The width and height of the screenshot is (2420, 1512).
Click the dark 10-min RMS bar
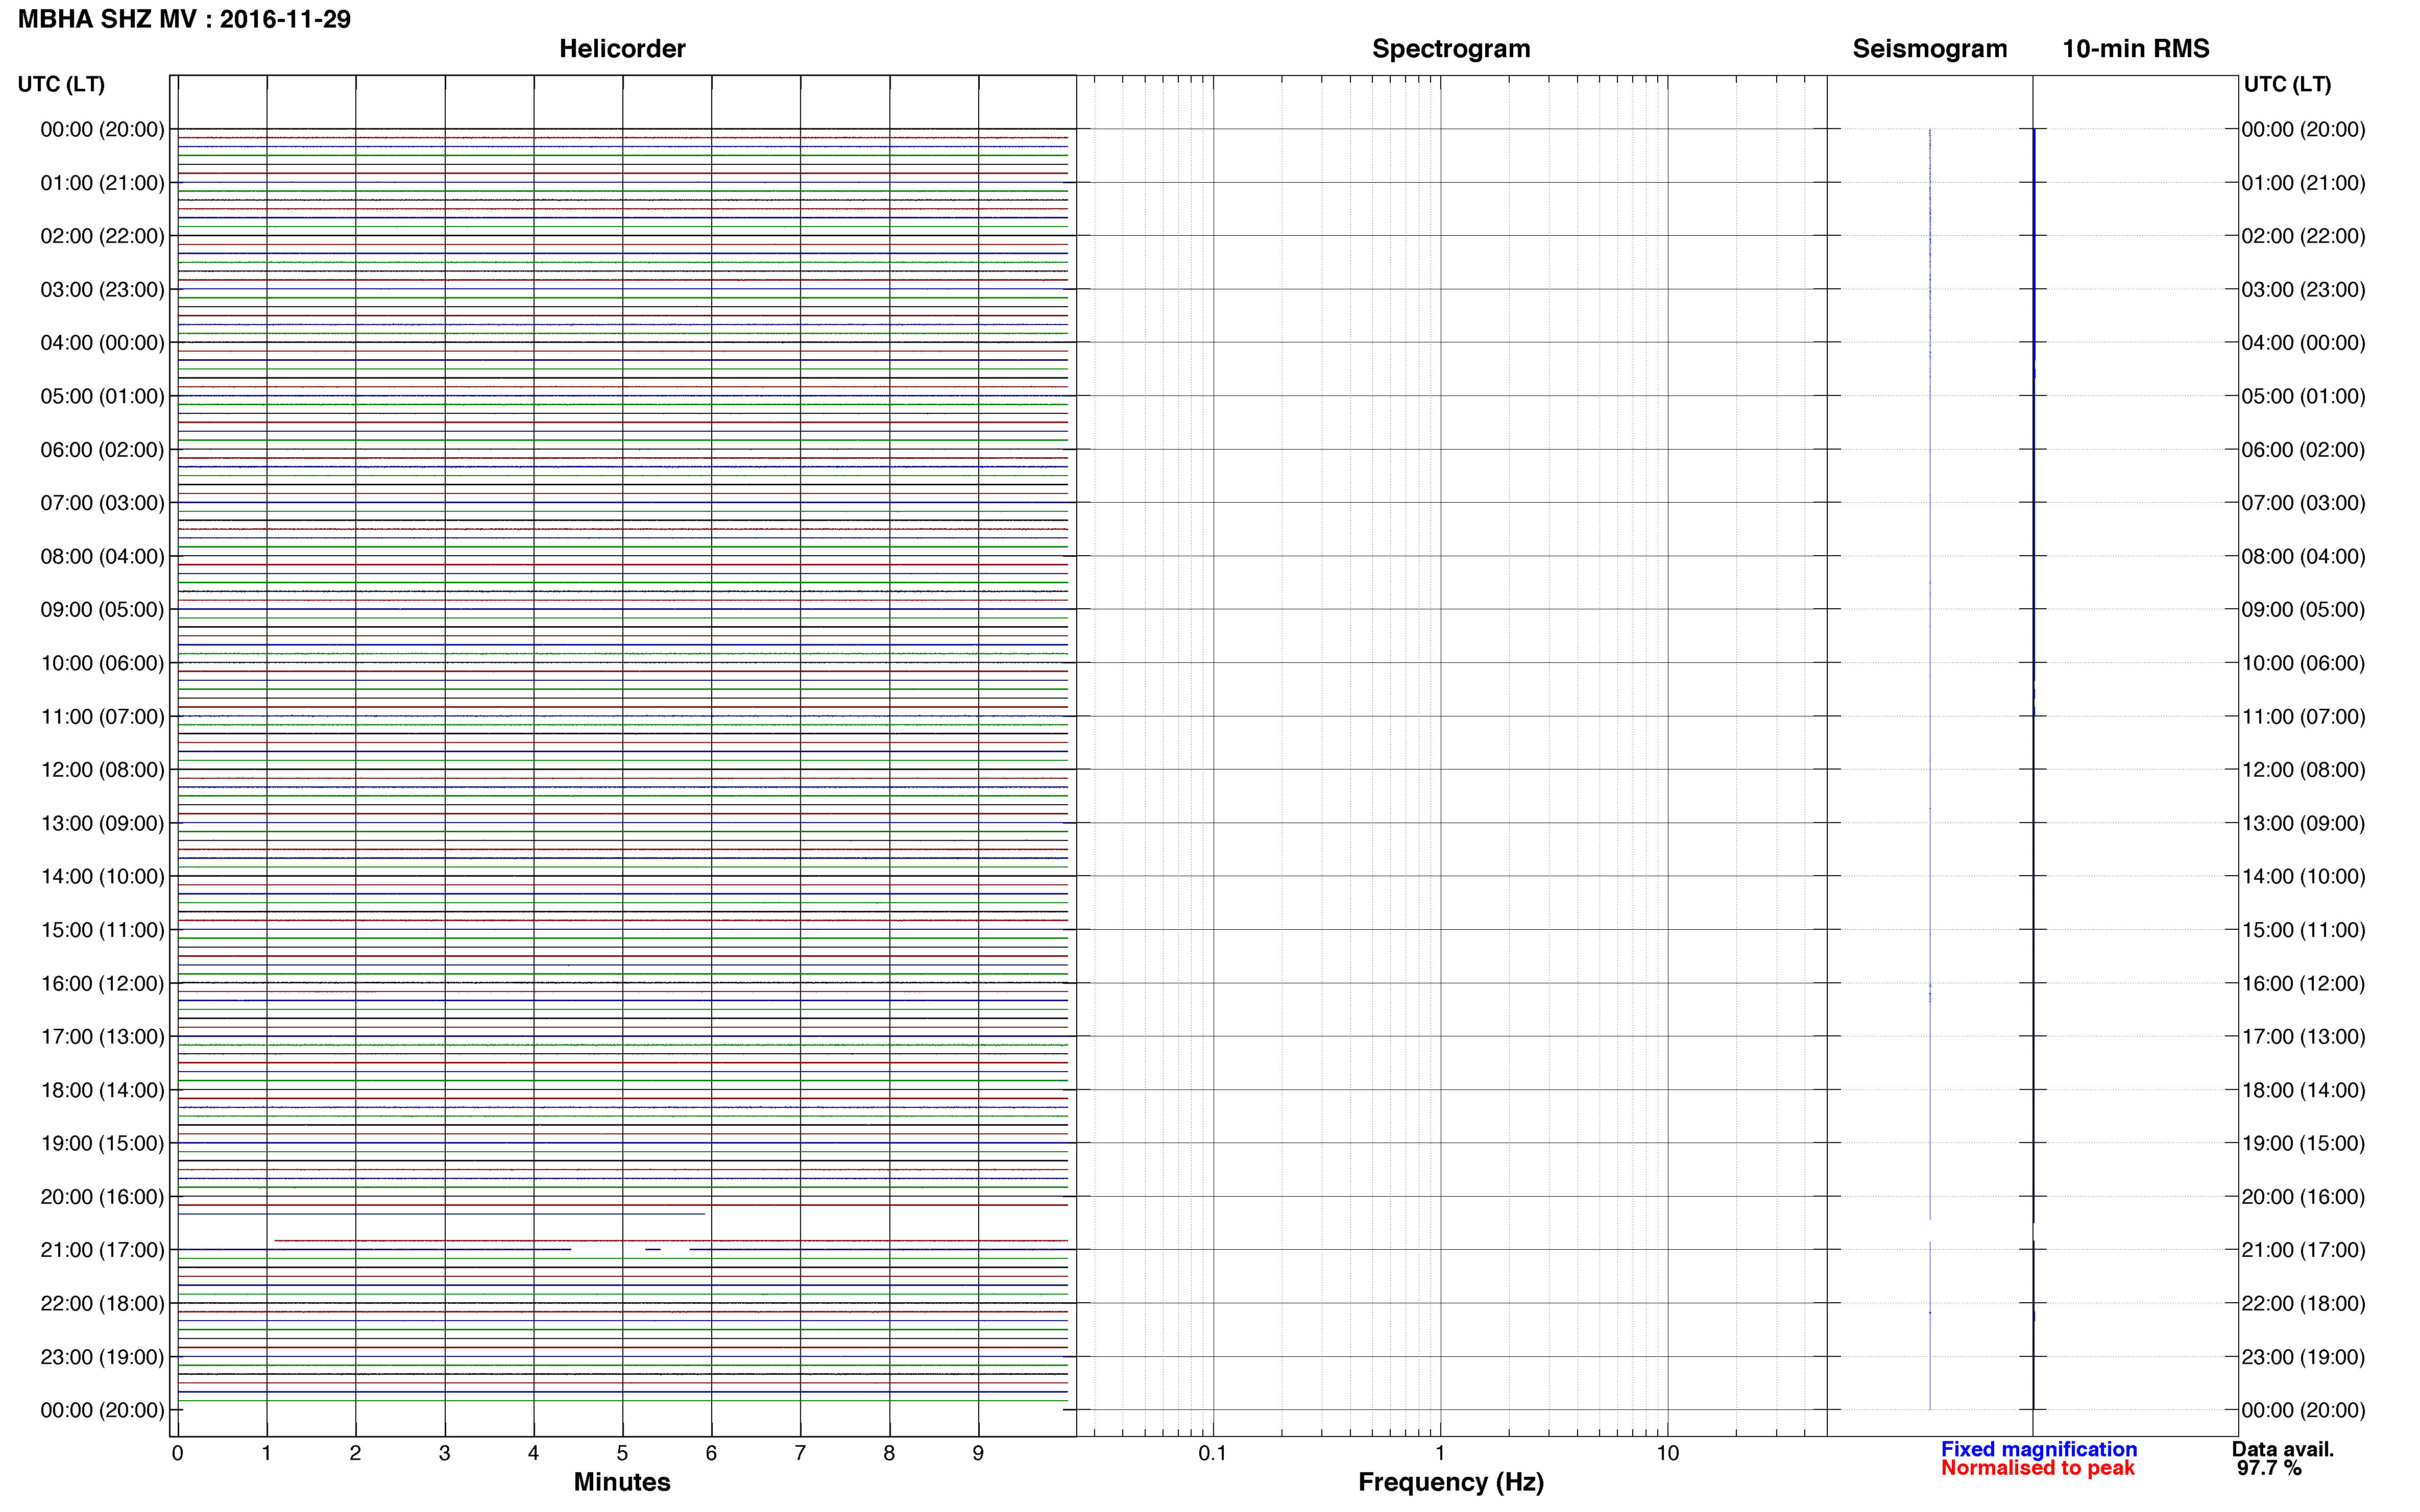(x=2034, y=768)
